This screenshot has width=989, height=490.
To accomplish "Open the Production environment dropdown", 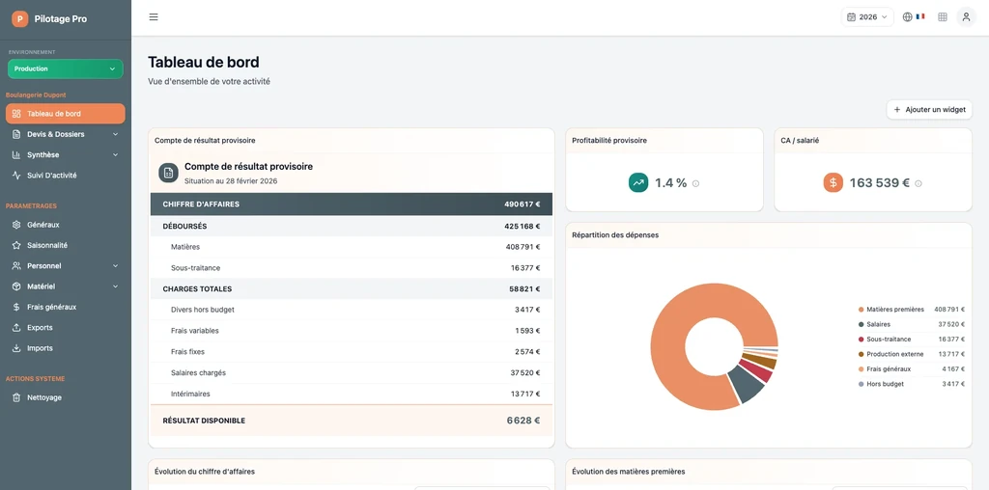I will point(66,68).
